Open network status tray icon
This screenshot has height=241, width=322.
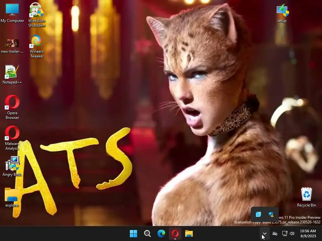pos(285,233)
